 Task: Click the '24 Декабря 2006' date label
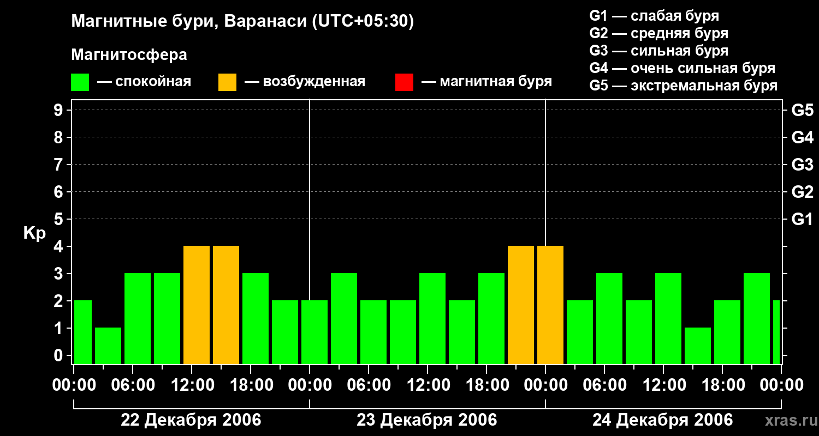point(663,420)
